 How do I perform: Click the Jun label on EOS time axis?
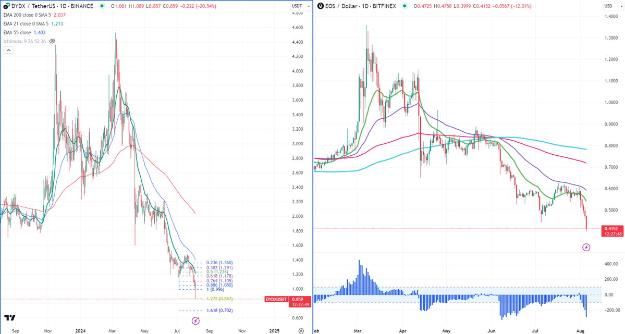tap(492, 331)
